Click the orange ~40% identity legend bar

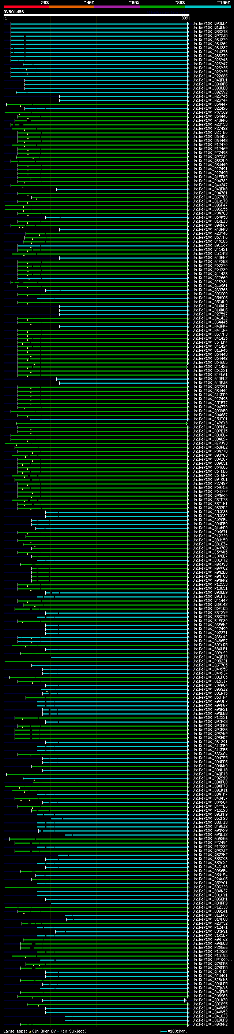(72, 7)
